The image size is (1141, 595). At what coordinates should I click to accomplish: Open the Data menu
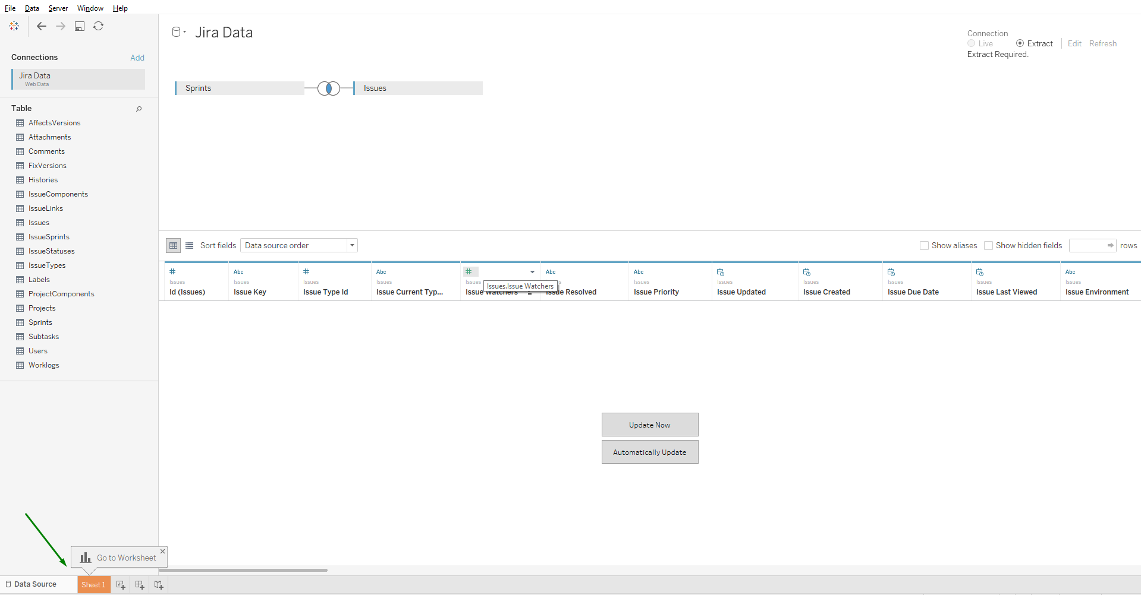(x=32, y=8)
